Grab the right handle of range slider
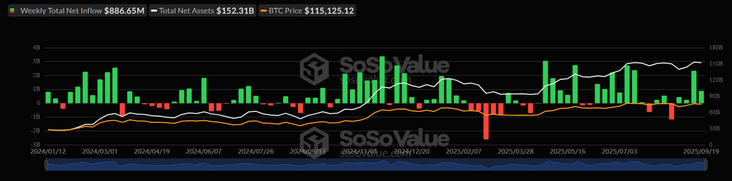 point(706,165)
